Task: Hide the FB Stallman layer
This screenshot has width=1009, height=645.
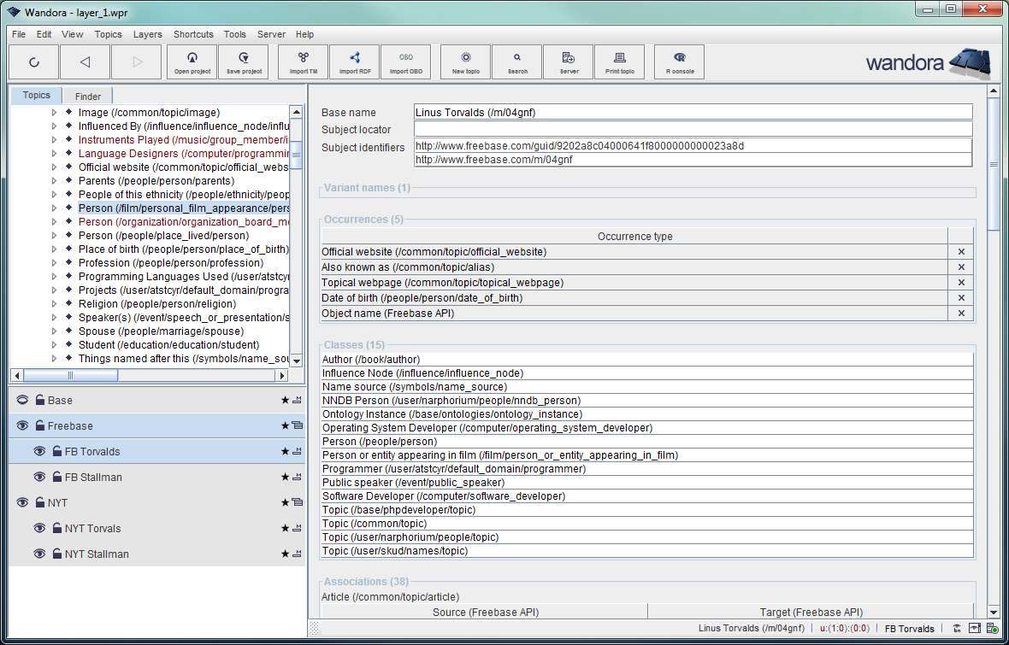Action: coord(39,477)
